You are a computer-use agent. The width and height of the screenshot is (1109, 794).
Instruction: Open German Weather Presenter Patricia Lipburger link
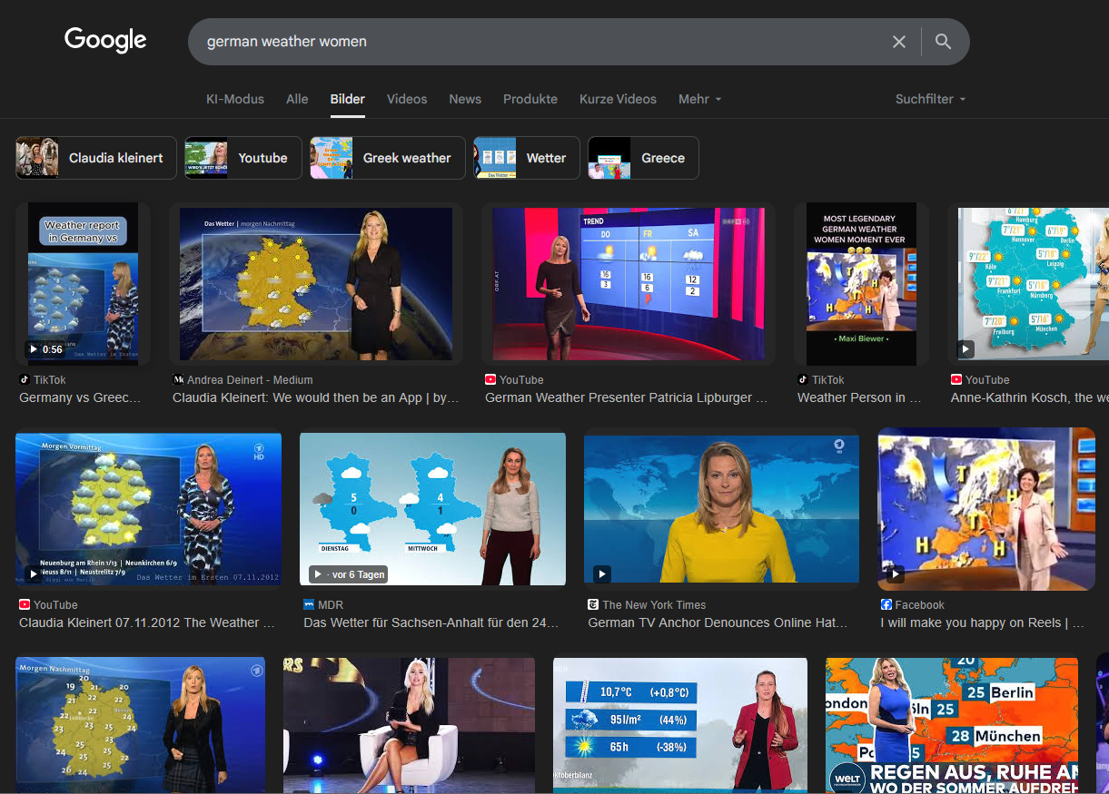point(626,397)
